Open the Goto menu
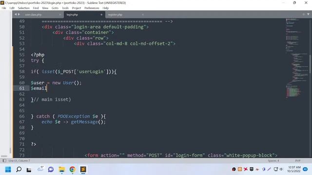Screen dimensions: 312x175 coord(55,8)
